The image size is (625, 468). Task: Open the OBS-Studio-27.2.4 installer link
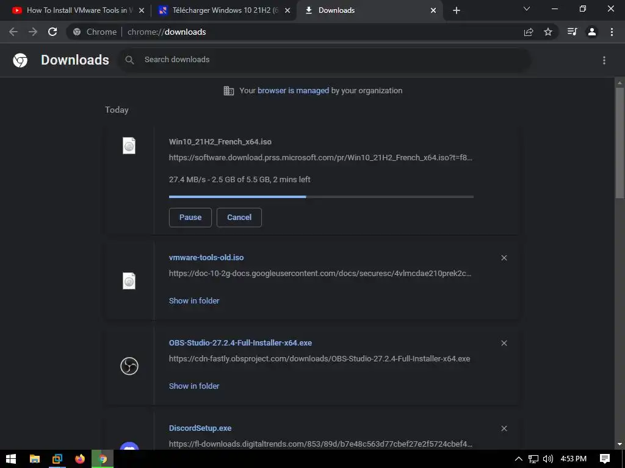(240, 342)
